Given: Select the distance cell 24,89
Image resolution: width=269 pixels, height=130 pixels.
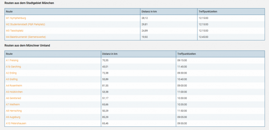Looking at the screenshot, I should 145,31.
